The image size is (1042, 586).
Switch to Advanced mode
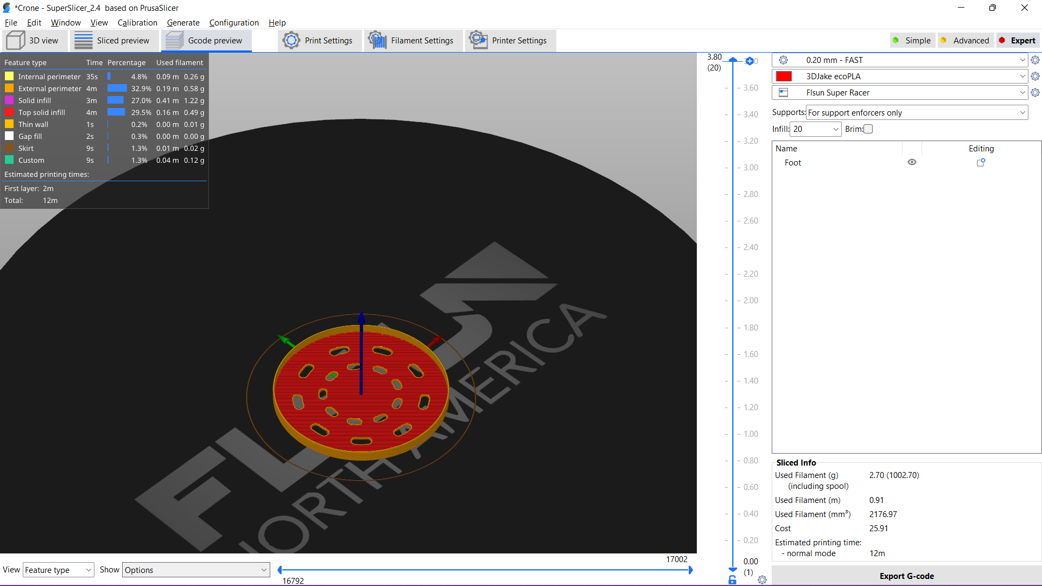pos(965,41)
